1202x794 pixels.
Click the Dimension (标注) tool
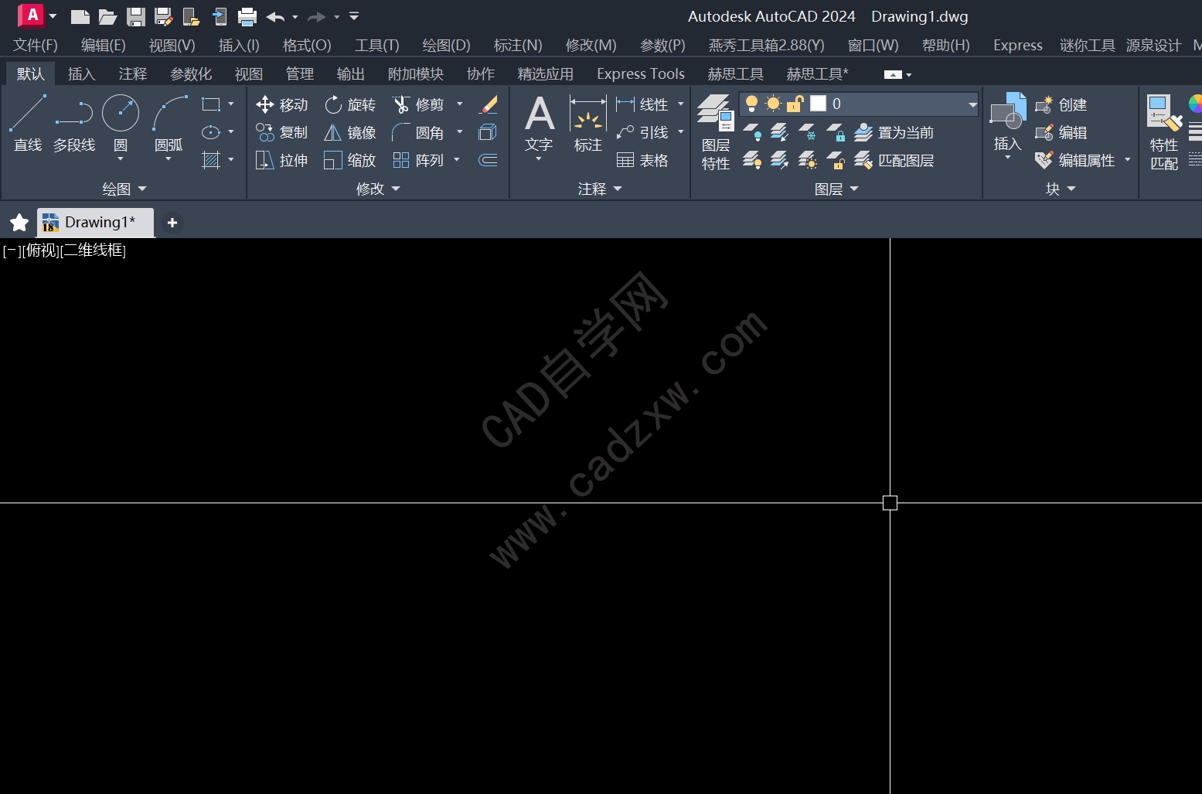[587, 124]
